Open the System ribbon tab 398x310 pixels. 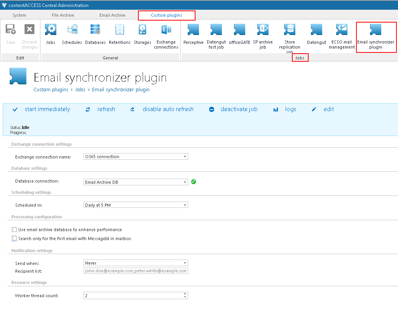[x=19, y=15]
